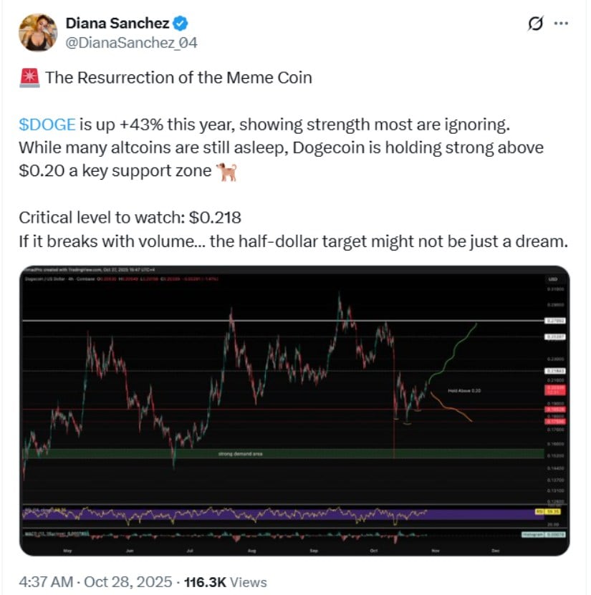Open Diana Sanchez's profile avatar
Viewport: 591px width, 595px height.
click(37, 33)
